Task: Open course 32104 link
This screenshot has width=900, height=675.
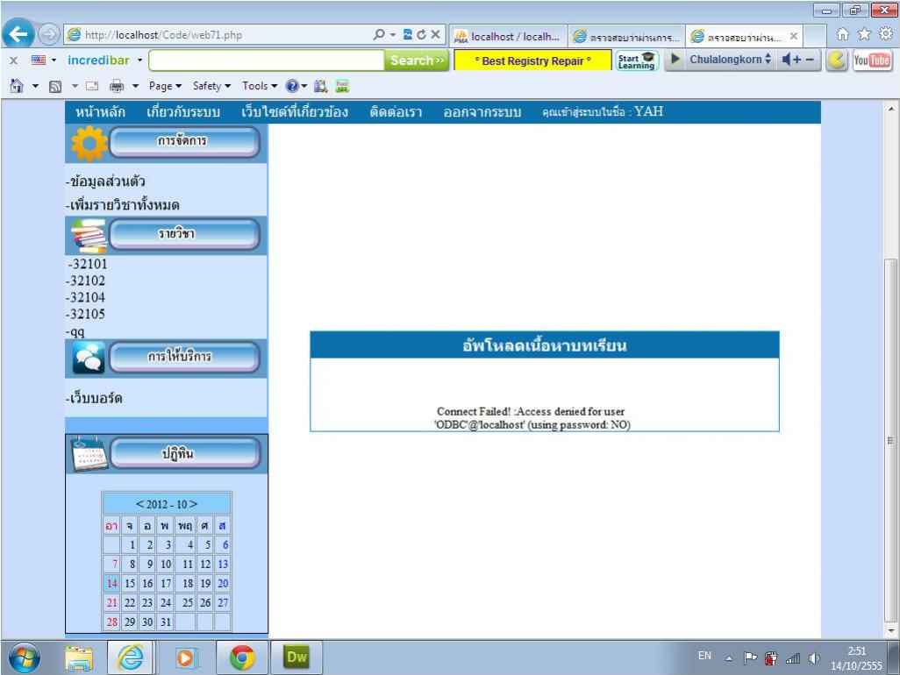Action: [x=85, y=297]
